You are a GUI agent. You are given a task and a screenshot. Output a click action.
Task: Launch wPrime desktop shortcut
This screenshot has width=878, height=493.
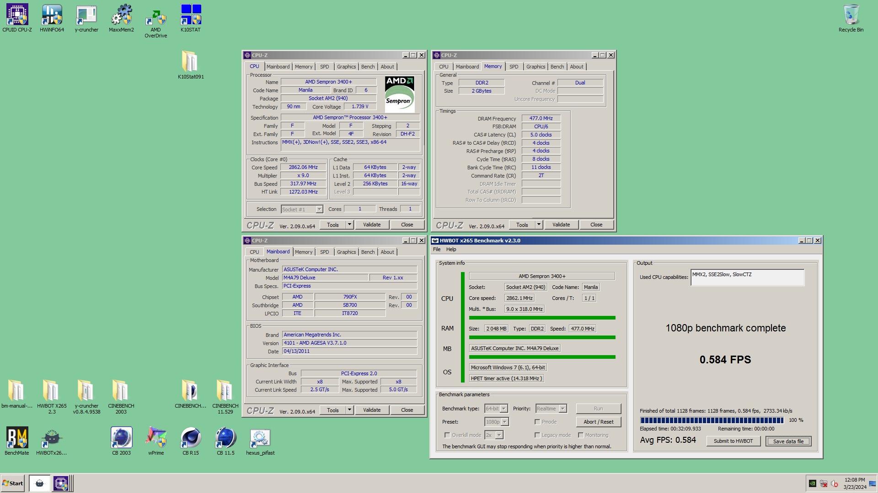[x=156, y=441]
